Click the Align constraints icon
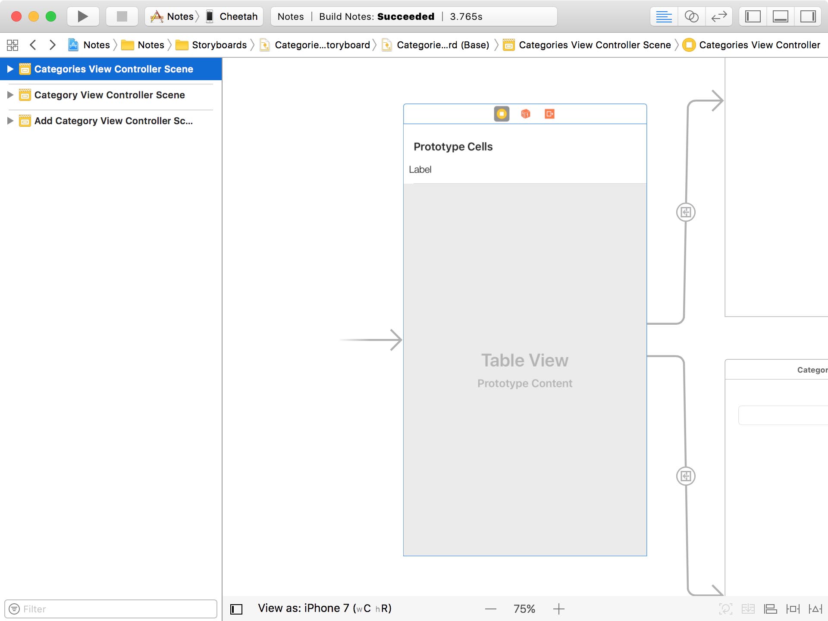This screenshot has height=621, width=828. tap(770, 609)
